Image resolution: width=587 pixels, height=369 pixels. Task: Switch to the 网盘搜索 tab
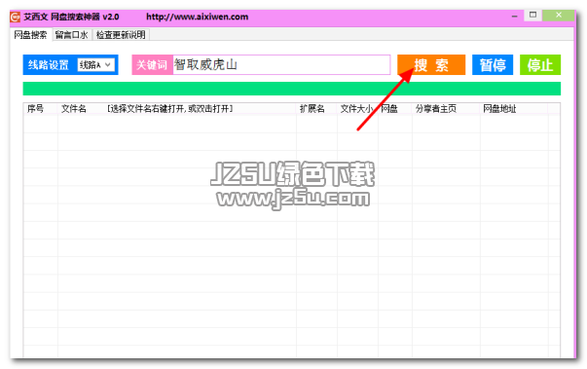point(31,35)
